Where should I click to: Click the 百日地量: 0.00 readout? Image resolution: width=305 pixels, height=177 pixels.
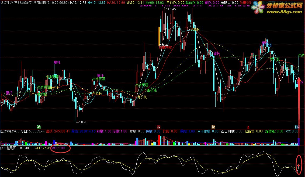[231, 131]
